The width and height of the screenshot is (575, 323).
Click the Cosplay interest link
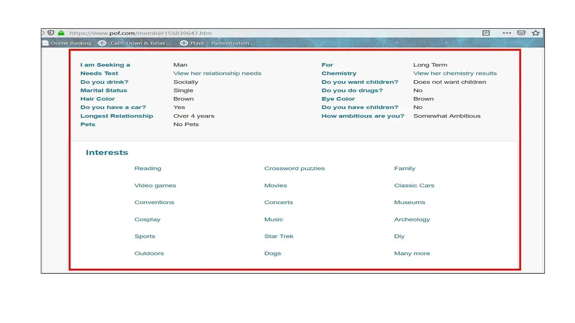pos(147,219)
